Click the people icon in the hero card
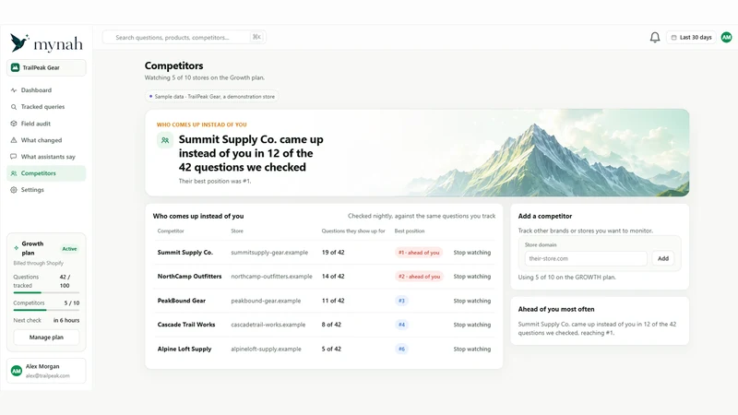738x415 pixels. [x=165, y=140]
